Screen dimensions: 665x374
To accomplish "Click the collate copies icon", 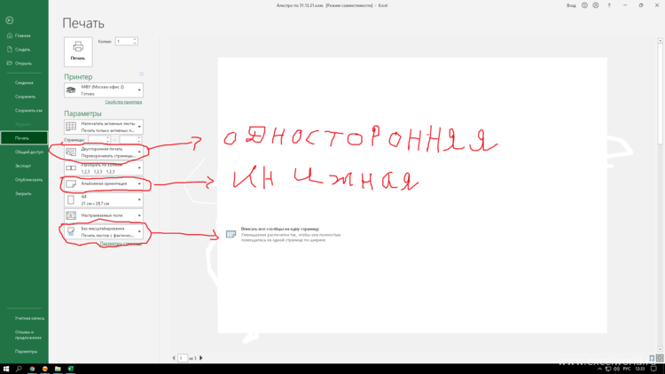I will (71, 168).
